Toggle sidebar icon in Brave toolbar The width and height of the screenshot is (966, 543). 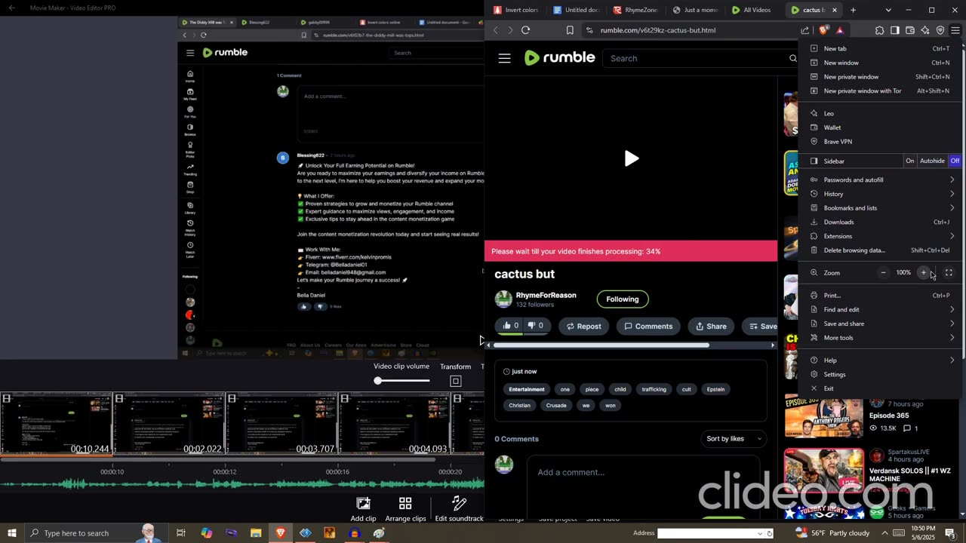(895, 30)
